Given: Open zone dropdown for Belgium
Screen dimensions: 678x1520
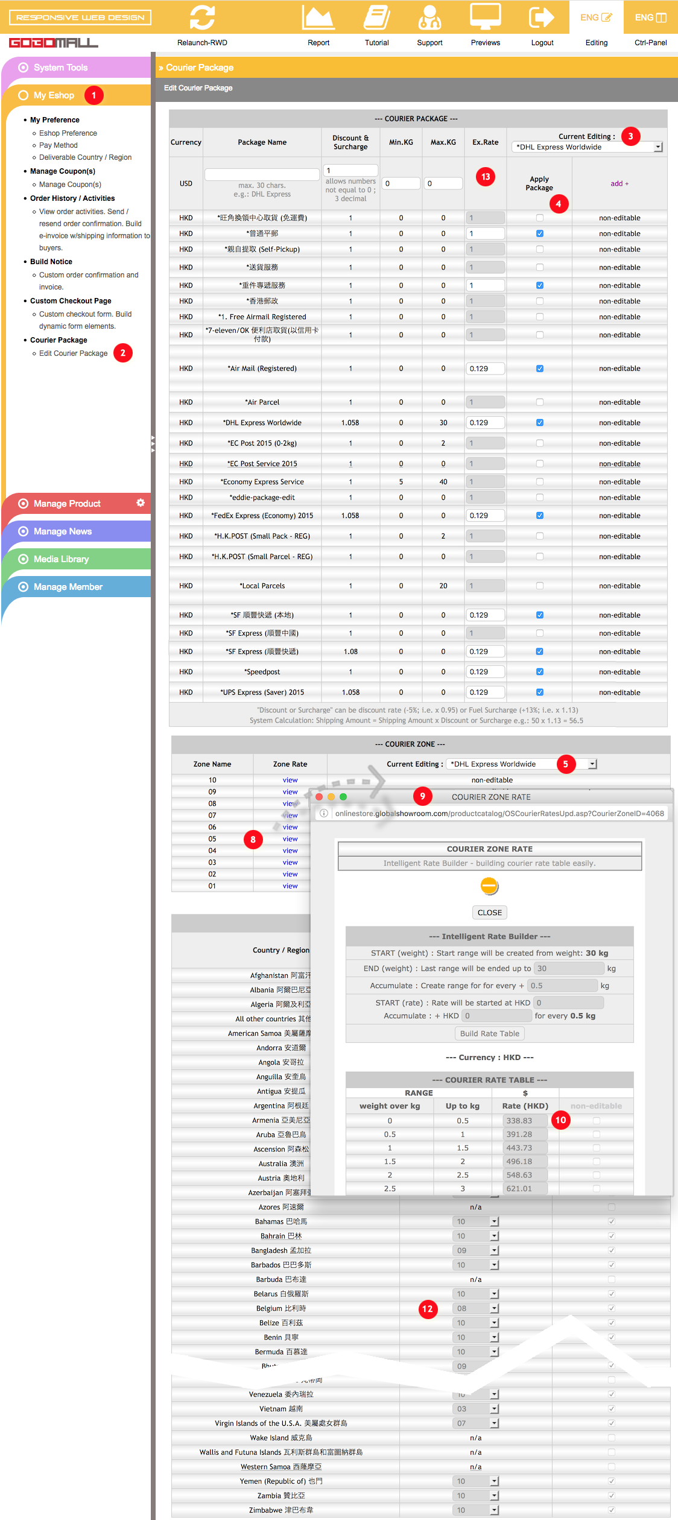Looking at the screenshot, I should click(x=476, y=1308).
